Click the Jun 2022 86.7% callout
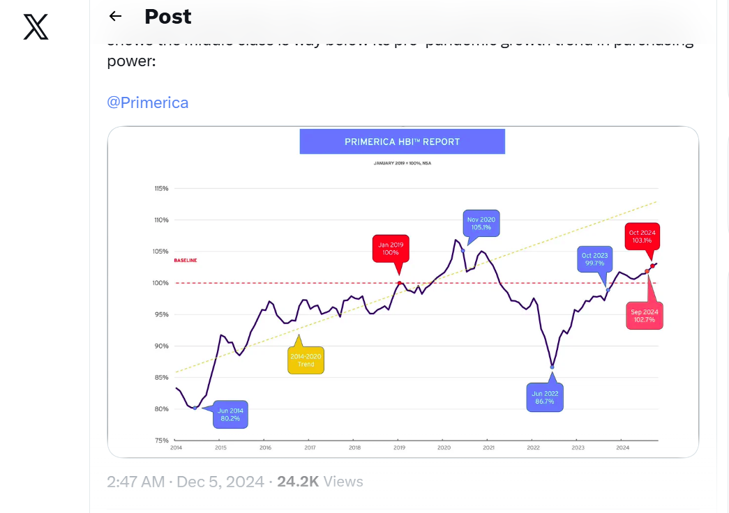Screen dimensions: 729x513 pos(545,397)
